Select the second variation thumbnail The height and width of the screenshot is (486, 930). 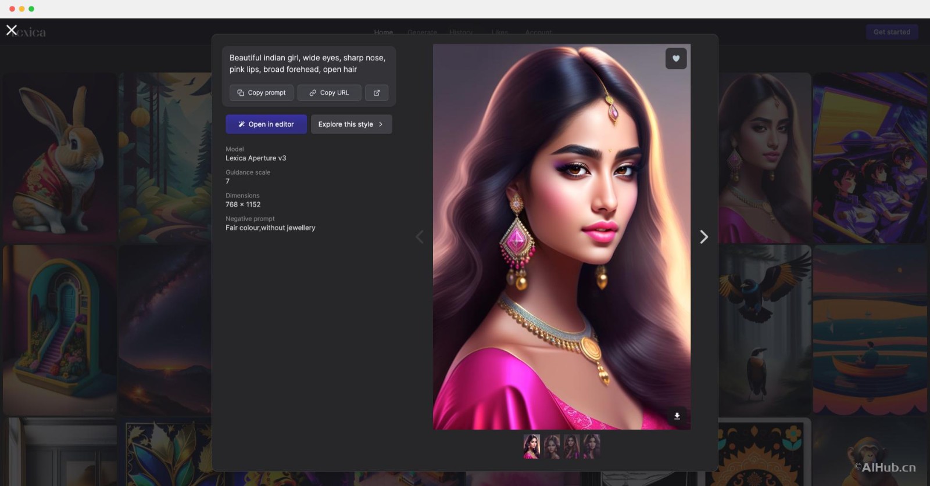pos(552,447)
